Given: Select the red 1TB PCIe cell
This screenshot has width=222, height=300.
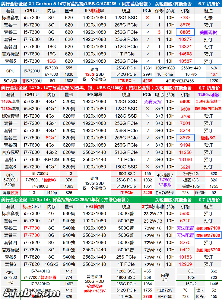Looking at the screenshot, I should pos(126,81).
